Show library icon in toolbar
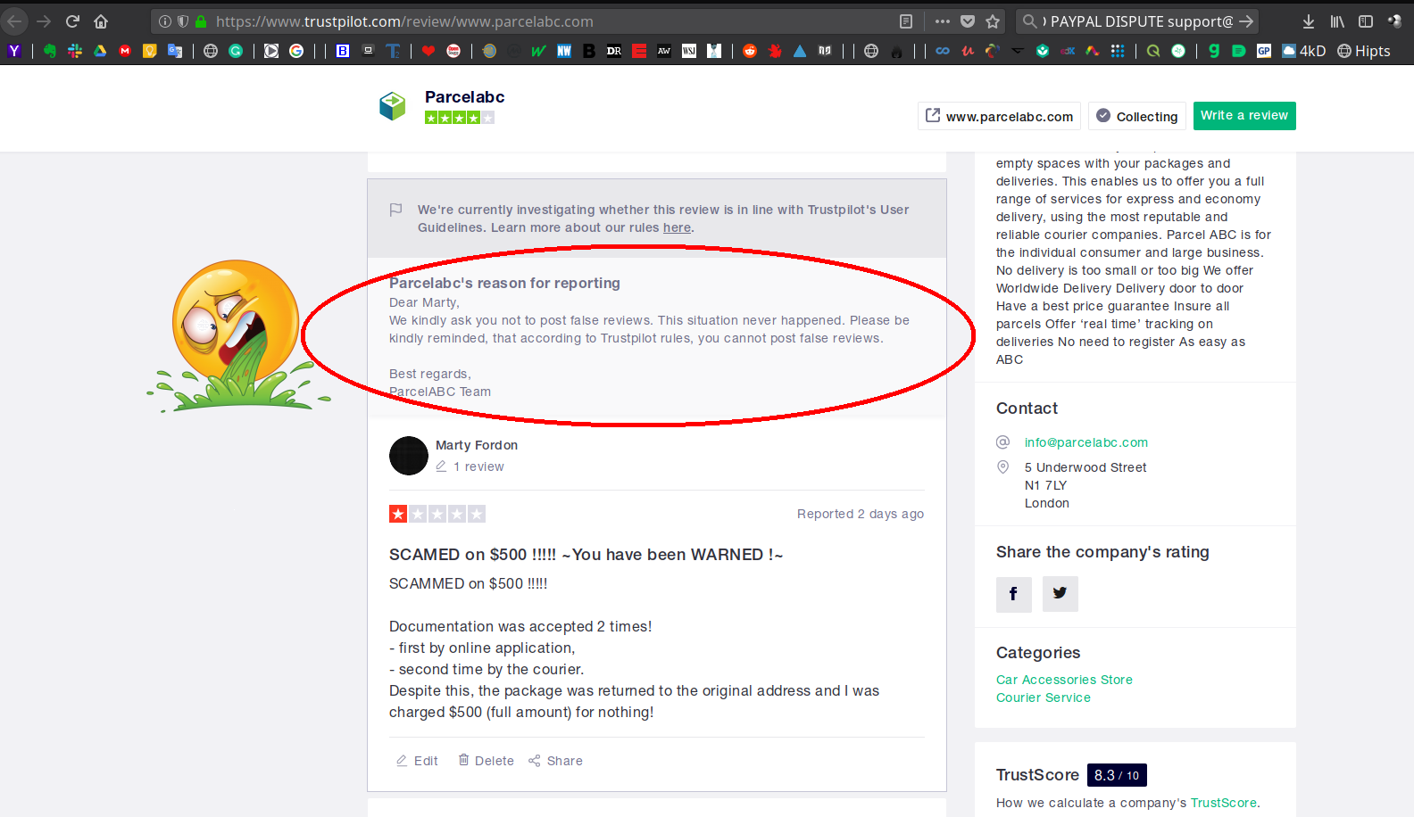Screen dimensions: 1414x817 pyautogui.click(x=1336, y=21)
